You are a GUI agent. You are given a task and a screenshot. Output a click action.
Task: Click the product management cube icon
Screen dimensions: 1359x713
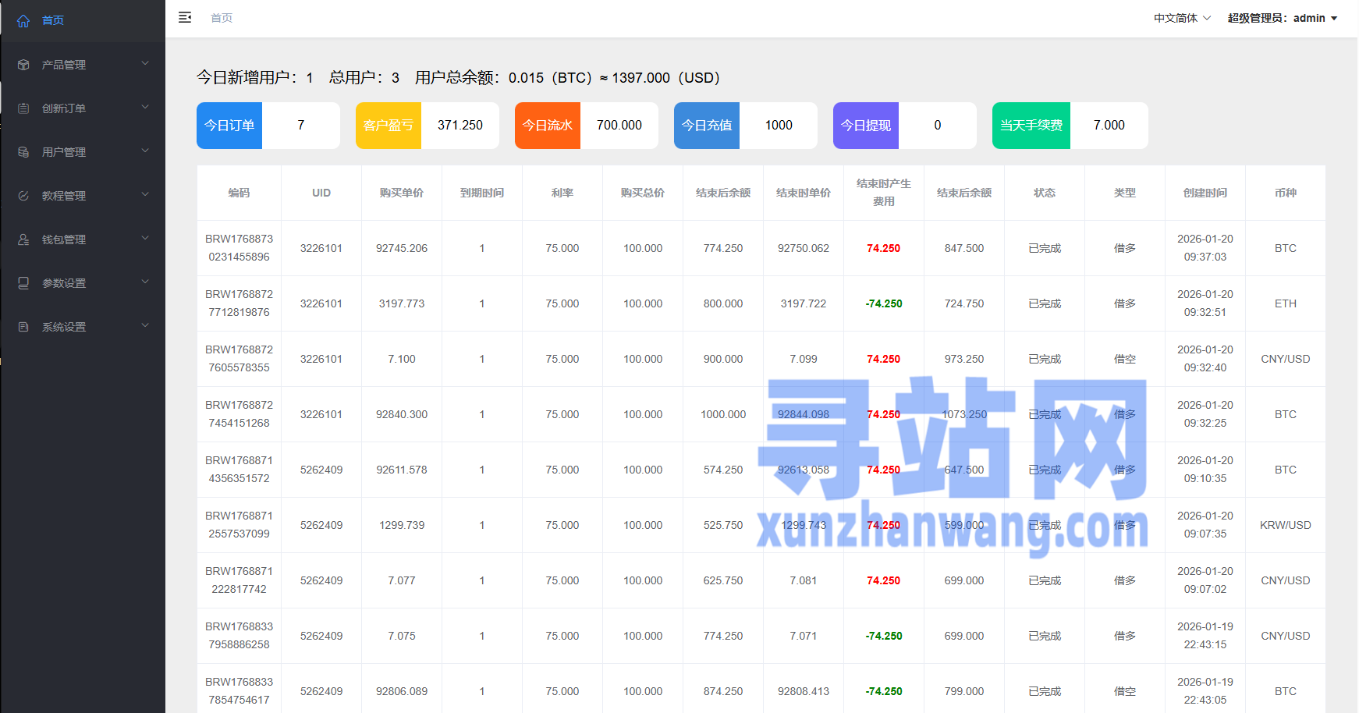23,65
